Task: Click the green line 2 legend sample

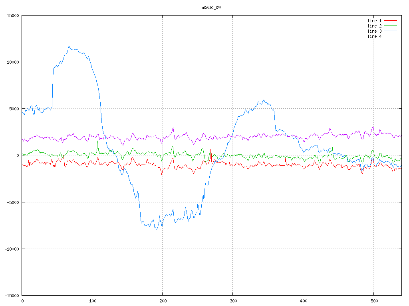Action: coord(391,26)
